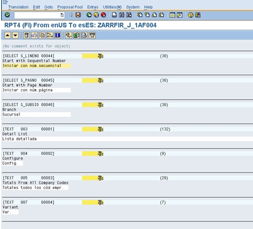Click the '(132)' length indicator
253x229 pixels.
pyautogui.click(x=165, y=129)
